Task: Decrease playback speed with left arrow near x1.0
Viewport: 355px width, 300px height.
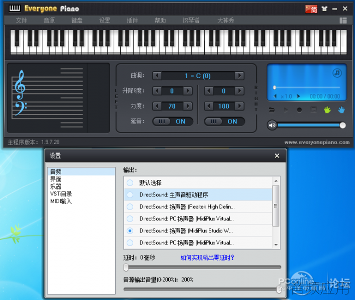Action: click(x=275, y=96)
